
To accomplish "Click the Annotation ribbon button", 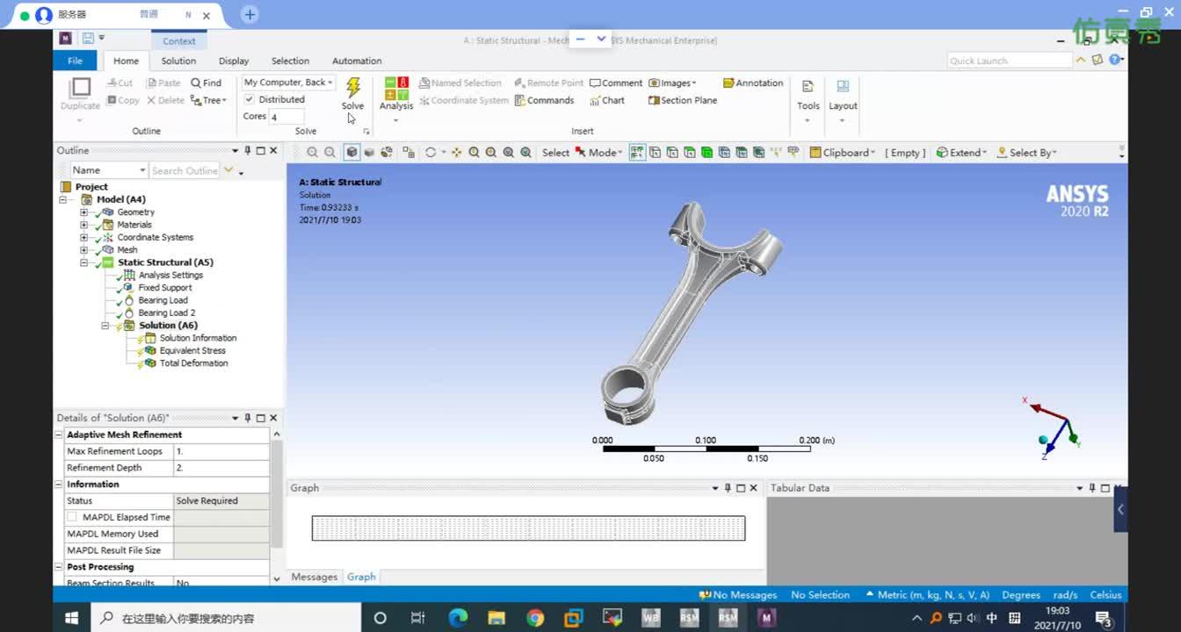I will [x=753, y=83].
